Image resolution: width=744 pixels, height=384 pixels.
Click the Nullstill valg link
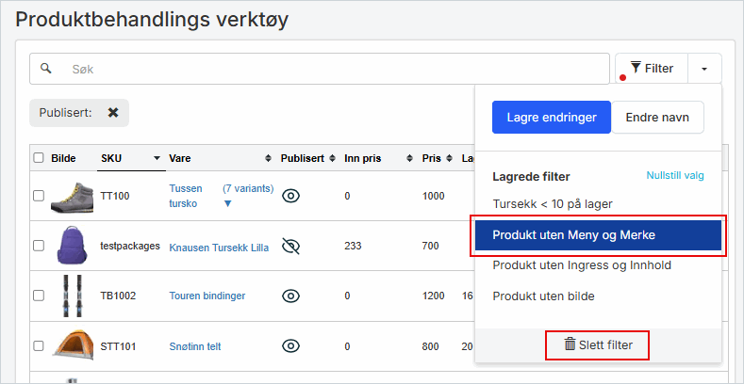coord(674,176)
